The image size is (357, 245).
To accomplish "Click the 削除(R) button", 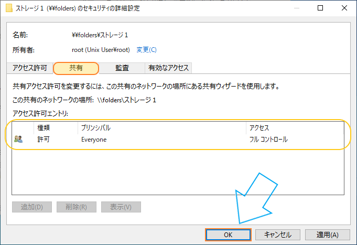I will (77, 207).
